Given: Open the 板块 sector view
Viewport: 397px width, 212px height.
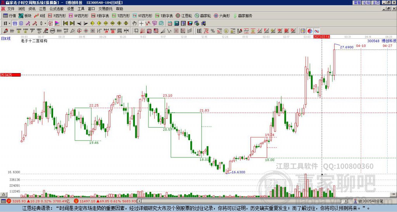Looking at the screenshot, I should pos(25,15).
